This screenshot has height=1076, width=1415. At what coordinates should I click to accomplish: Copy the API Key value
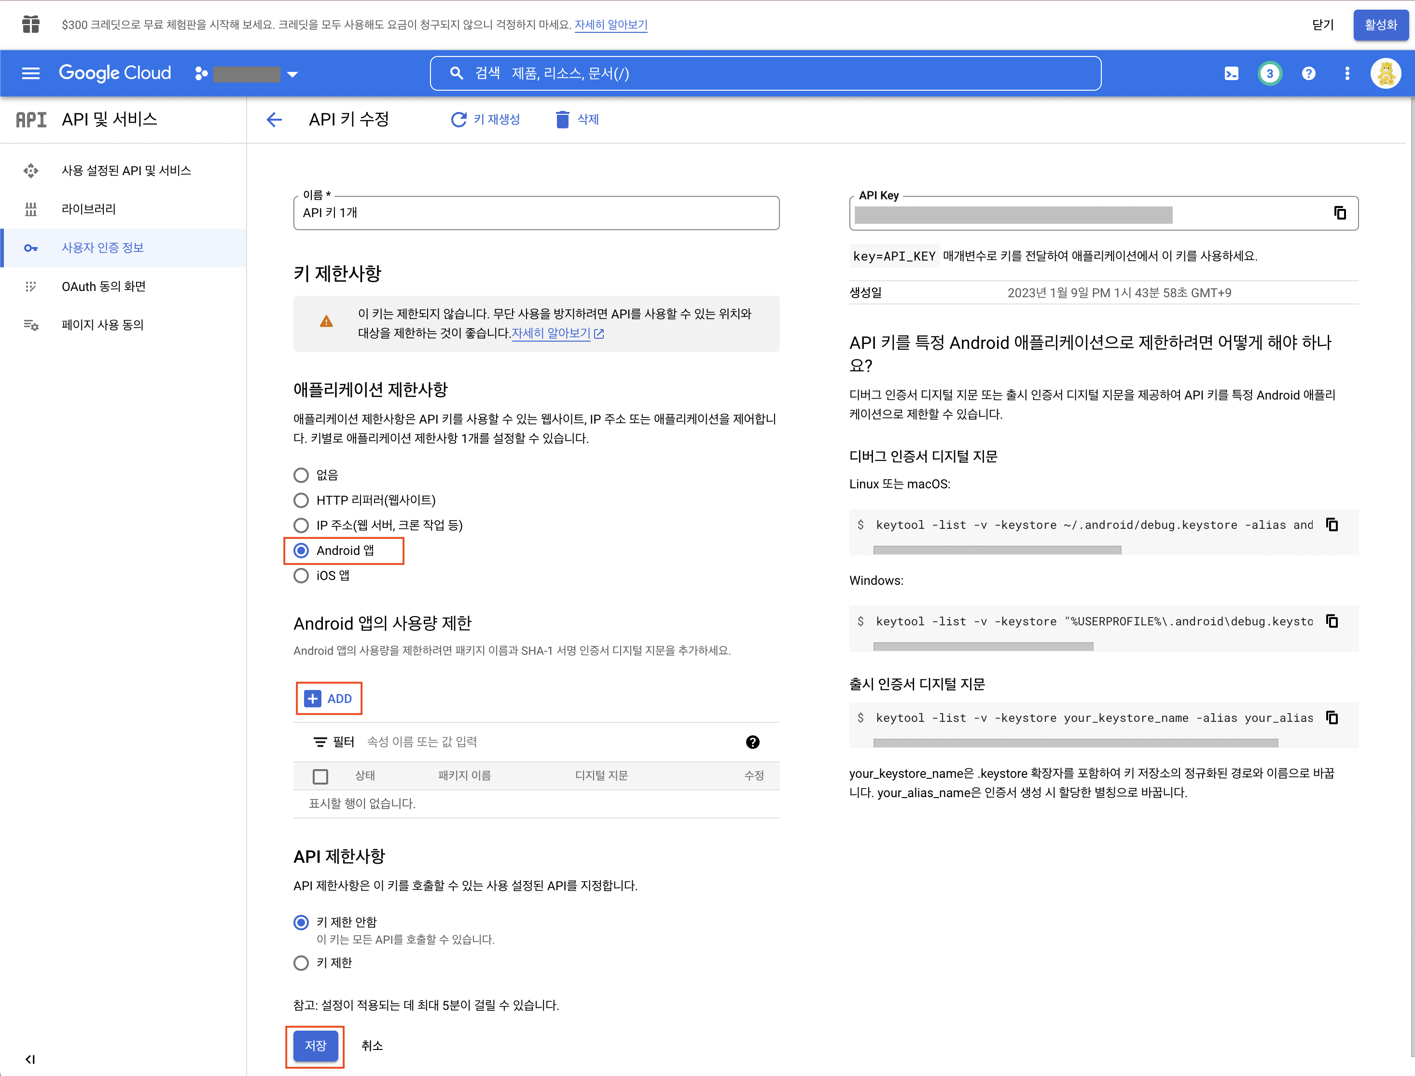pyautogui.click(x=1339, y=213)
